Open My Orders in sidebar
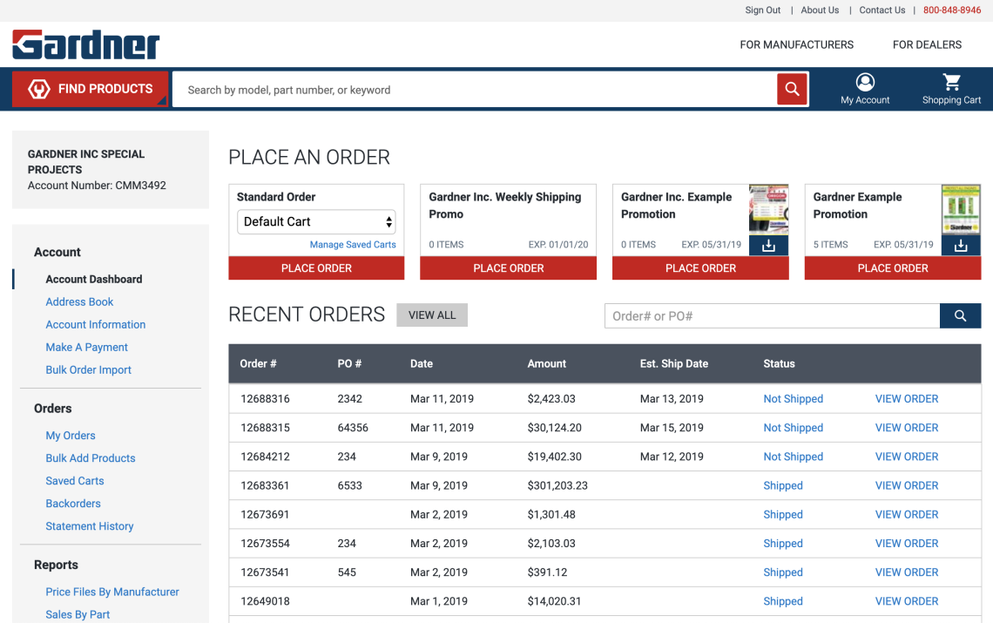993x623 pixels. 71,436
